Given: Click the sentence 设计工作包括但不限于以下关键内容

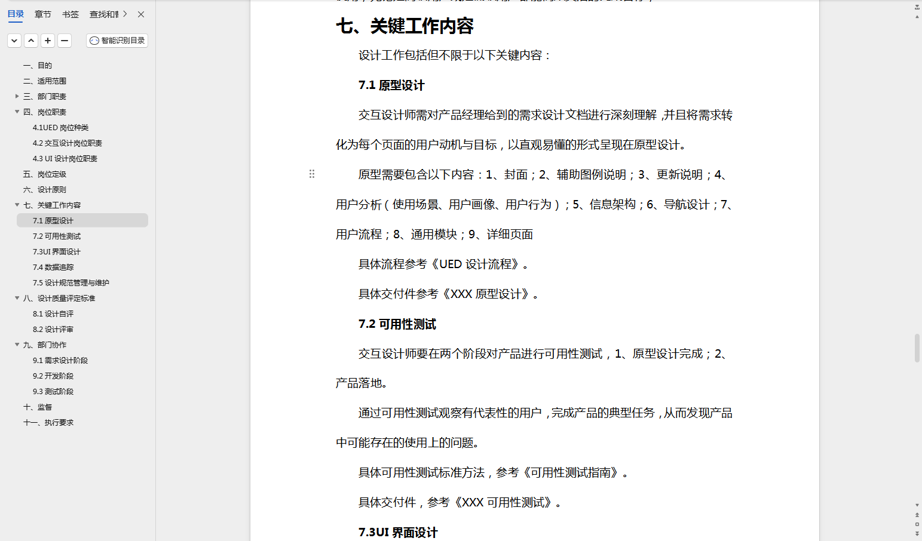Looking at the screenshot, I should click(454, 56).
